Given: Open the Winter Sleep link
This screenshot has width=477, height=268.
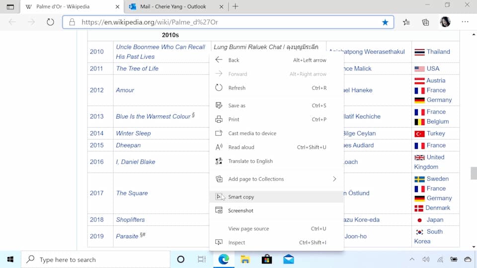Looking at the screenshot, I should coord(133,134).
